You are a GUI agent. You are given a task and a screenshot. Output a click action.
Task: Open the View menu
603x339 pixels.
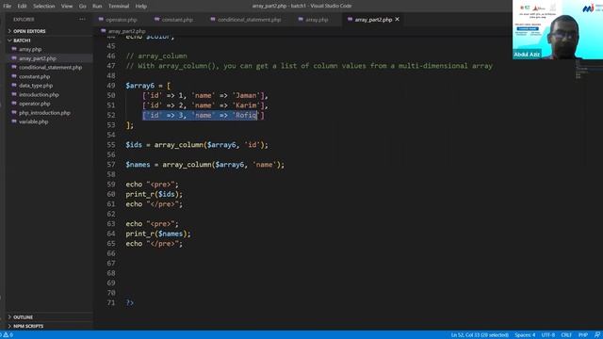pyautogui.click(x=67, y=7)
